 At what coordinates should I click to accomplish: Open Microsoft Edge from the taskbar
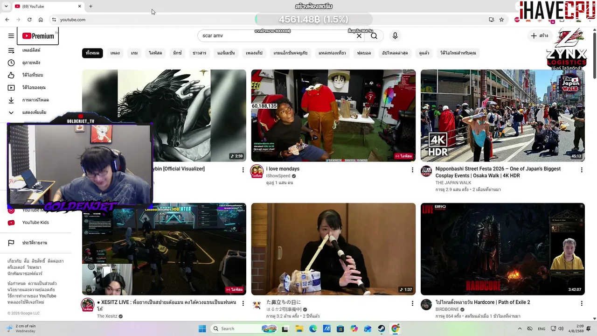[x=313, y=329]
